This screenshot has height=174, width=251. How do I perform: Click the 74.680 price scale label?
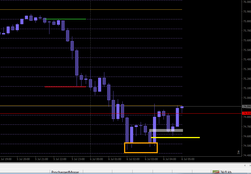click(x=247, y=136)
